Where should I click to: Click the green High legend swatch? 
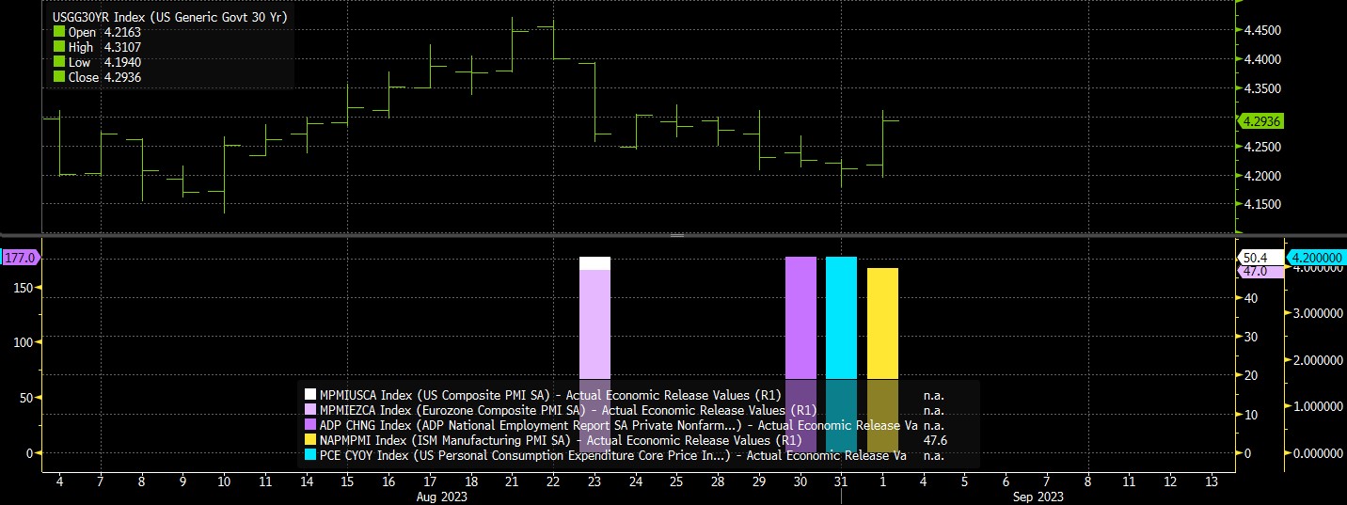[58, 47]
